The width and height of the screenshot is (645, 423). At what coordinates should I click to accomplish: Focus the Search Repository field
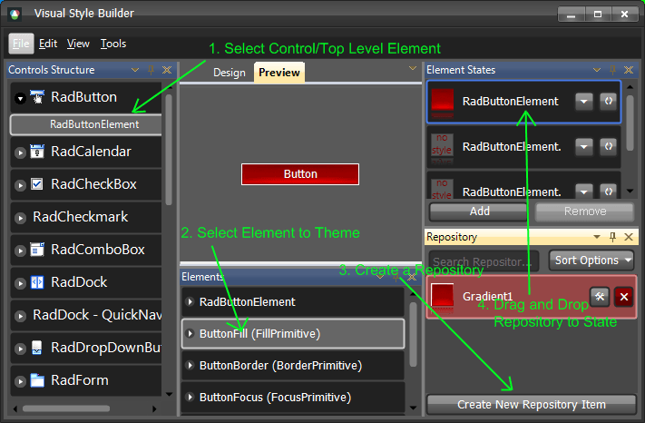tap(484, 261)
